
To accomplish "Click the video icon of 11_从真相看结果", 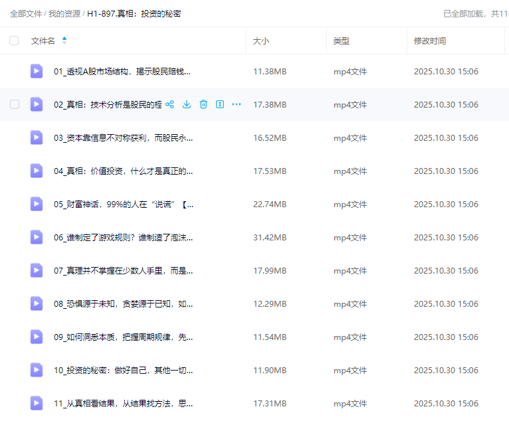I will pos(37,403).
